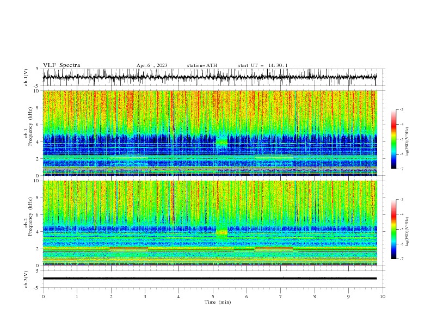
Task: Click the "station=ATH" header label
Action: 202,65
